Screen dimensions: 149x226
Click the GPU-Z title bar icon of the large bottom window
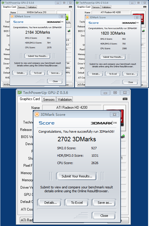[20, 92]
